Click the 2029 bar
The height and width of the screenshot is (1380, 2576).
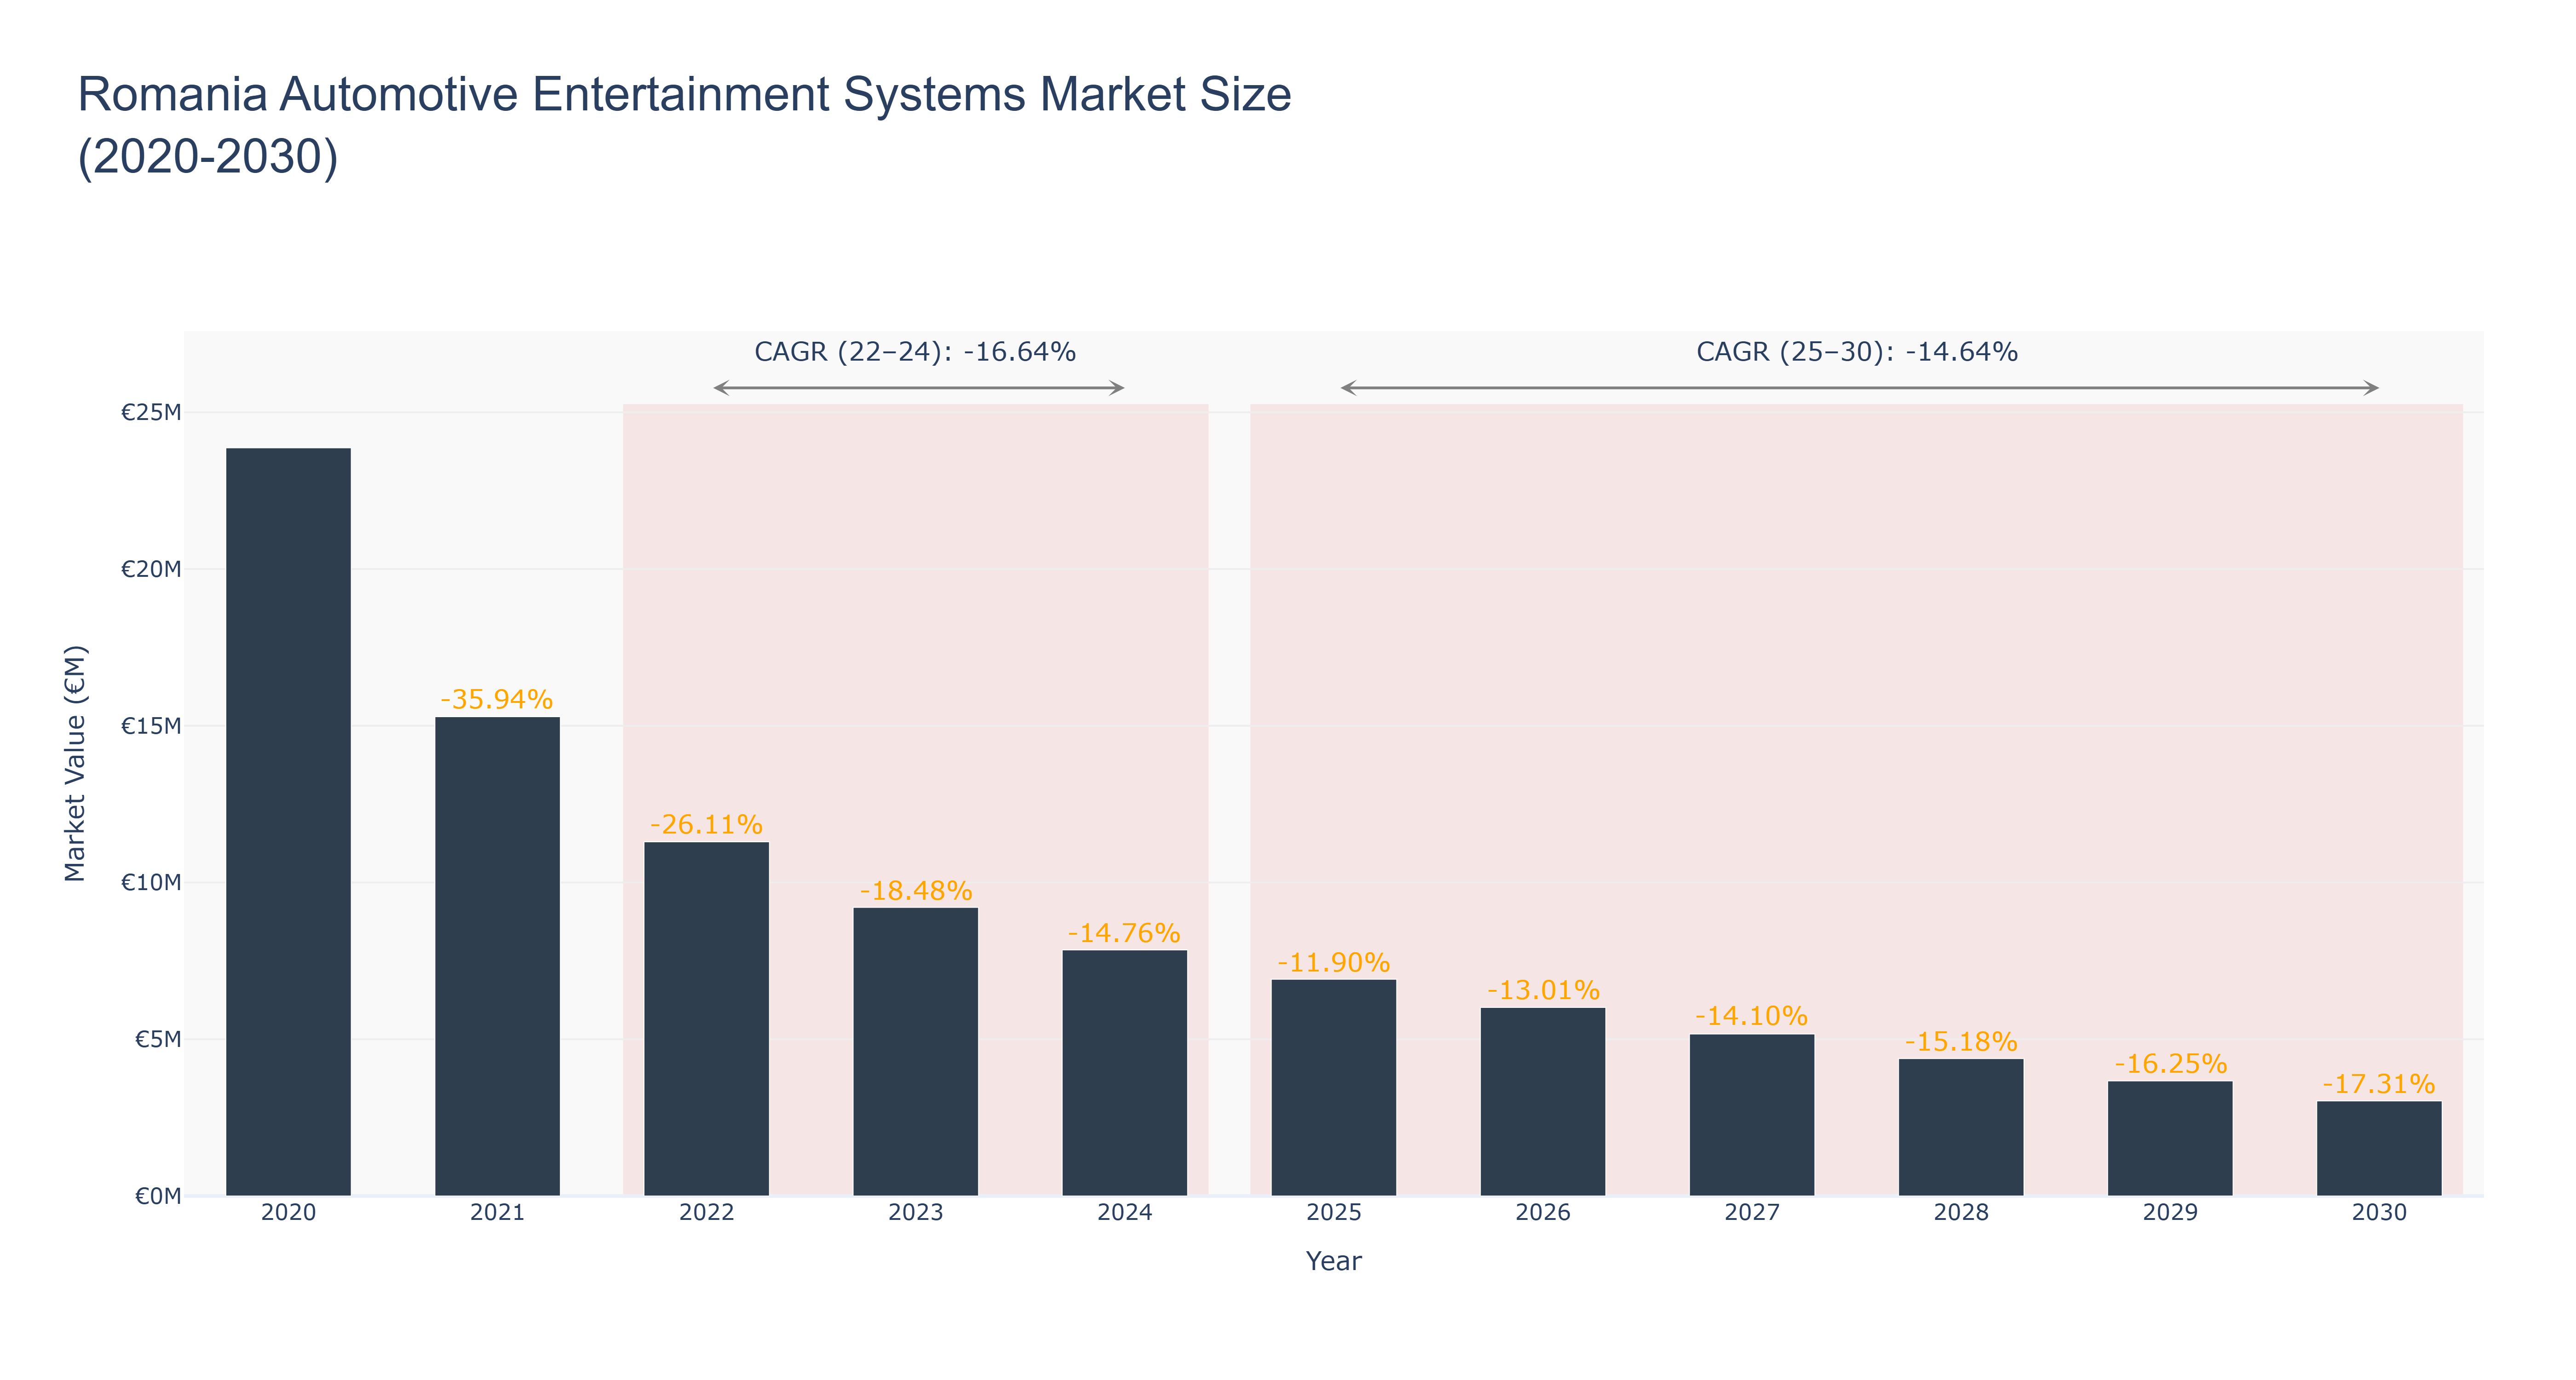[2169, 1138]
